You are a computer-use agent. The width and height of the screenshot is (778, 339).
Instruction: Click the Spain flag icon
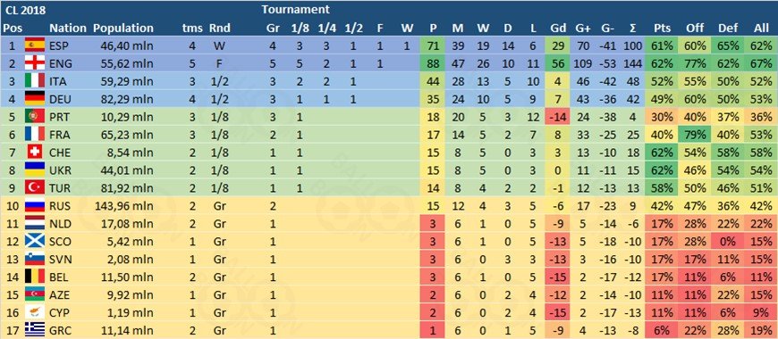click(x=35, y=46)
